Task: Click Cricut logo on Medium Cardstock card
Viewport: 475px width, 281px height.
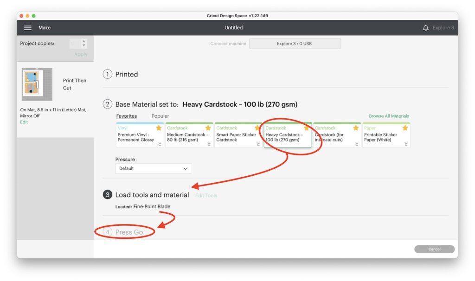Action: pos(209,144)
